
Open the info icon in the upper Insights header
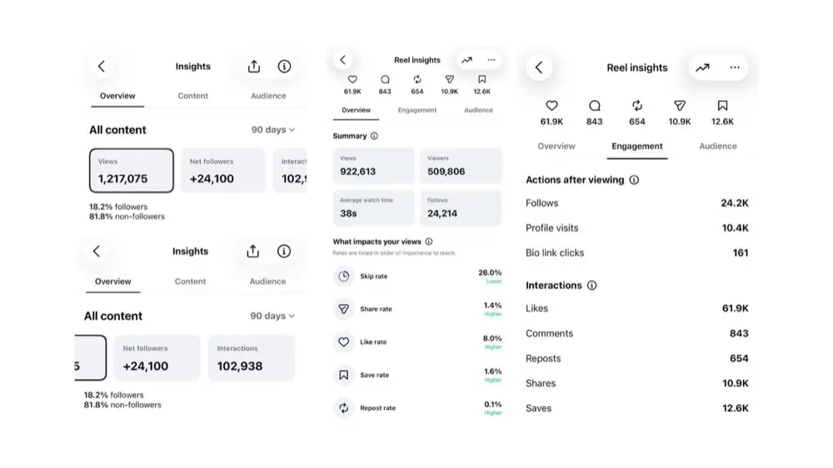pyautogui.click(x=284, y=67)
